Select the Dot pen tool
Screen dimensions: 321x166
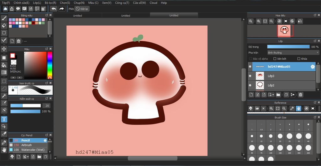[x=4, y=40]
